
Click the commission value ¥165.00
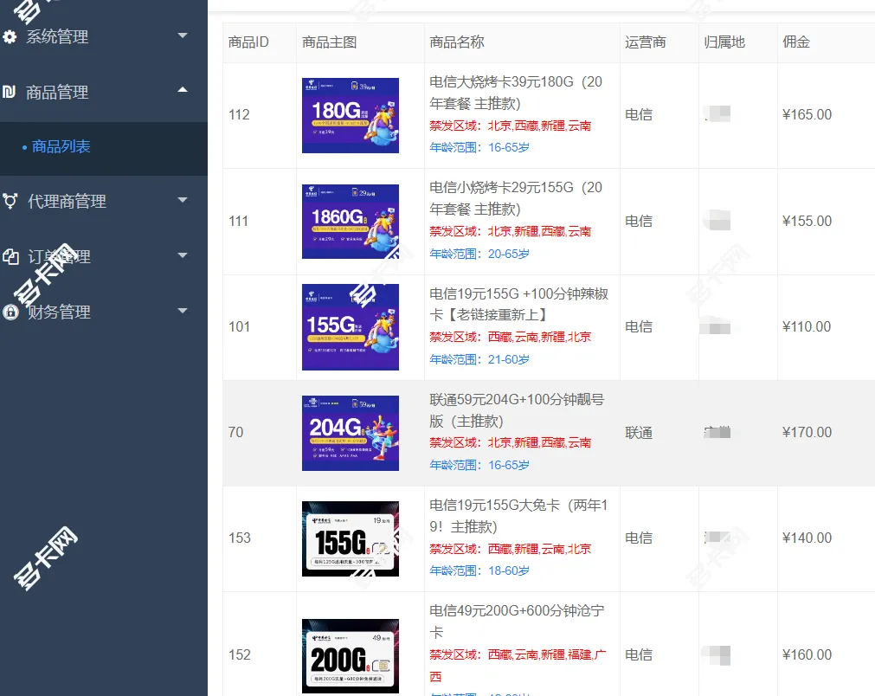click(807, 115)
